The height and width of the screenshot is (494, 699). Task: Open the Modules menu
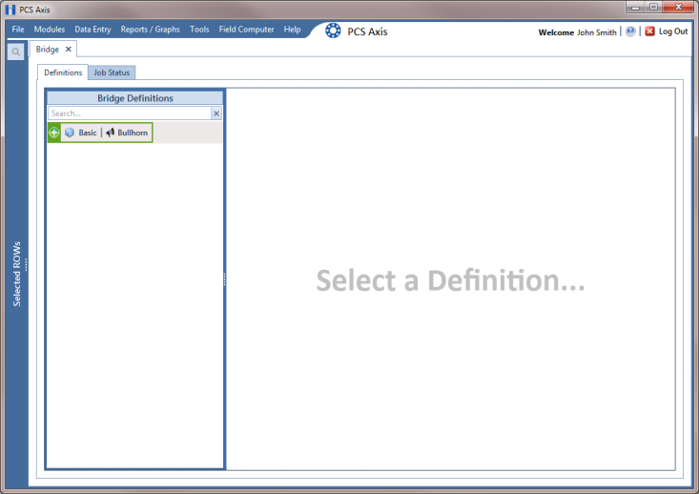pyautogui.click(x=50, y=30)
